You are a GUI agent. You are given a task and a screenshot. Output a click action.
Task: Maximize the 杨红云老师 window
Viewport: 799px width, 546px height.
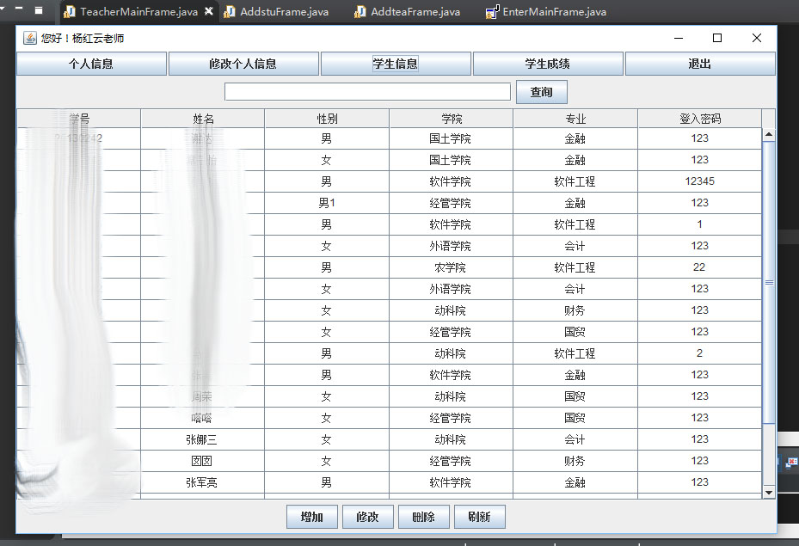pyautogui.click(x=717, y=38)
